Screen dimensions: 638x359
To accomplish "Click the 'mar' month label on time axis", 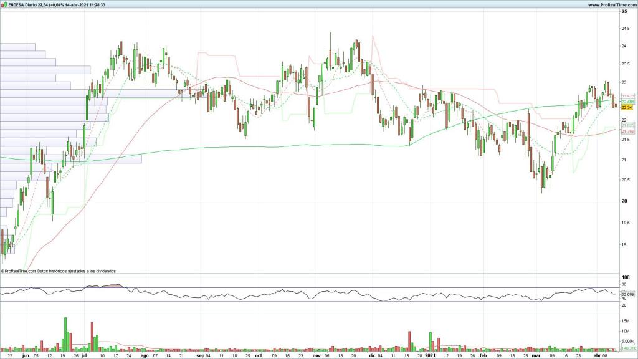I will tap(536, 356).
